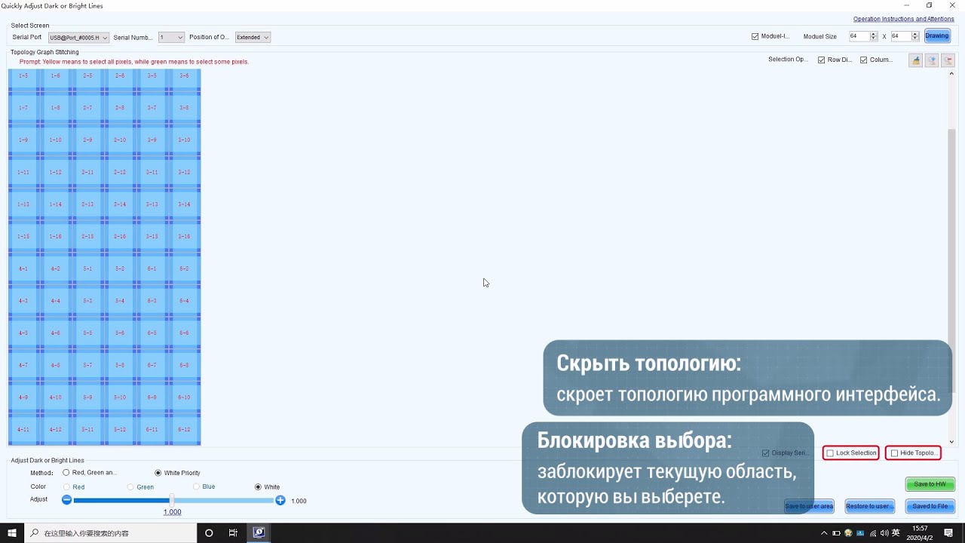
Task: Increase the Moduel Size height stepper
Action: [x=915, y=34]
